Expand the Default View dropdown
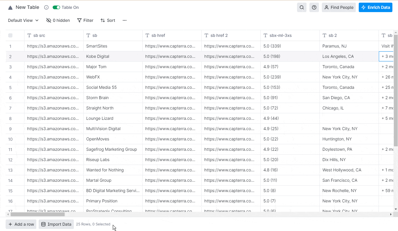The image size is (398, 231). [23, 20]
